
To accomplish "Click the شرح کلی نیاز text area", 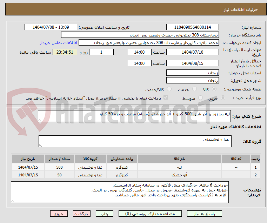I will (x=134, y=116).
